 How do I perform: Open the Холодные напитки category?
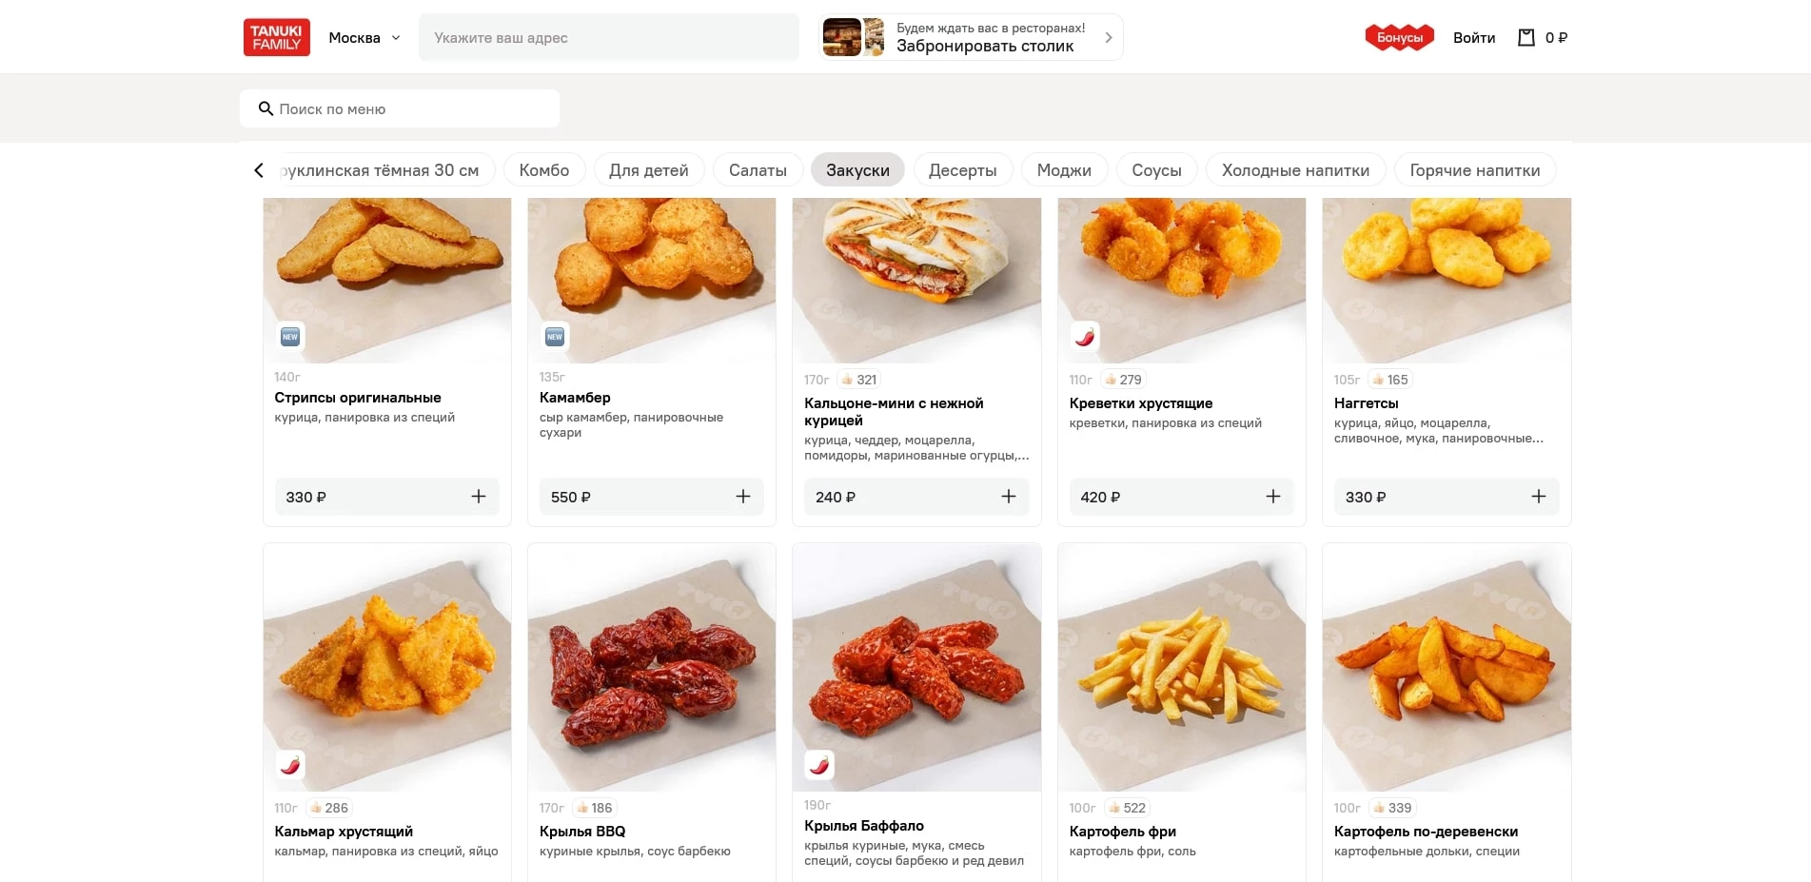click(x=1295, y=170)
